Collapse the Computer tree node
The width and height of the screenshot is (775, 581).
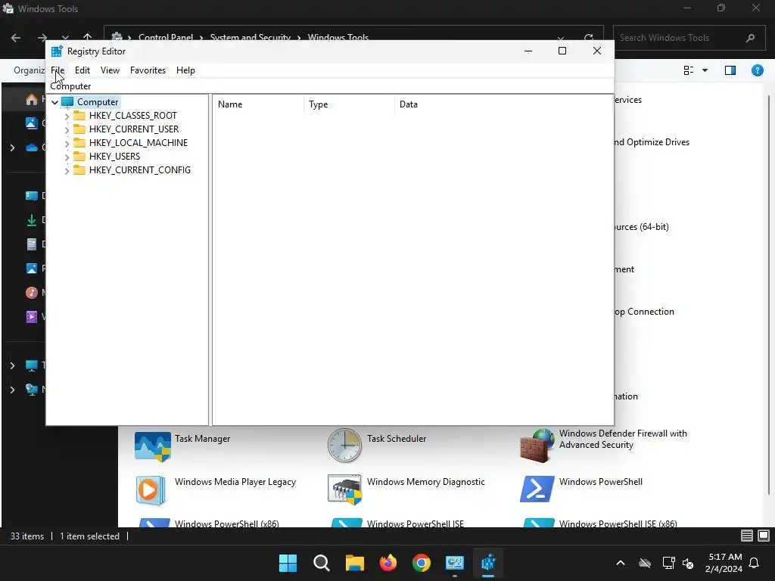coord(54,102)
